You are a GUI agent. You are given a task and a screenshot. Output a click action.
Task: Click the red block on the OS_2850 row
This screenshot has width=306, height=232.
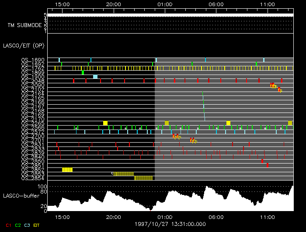[262, 161]
